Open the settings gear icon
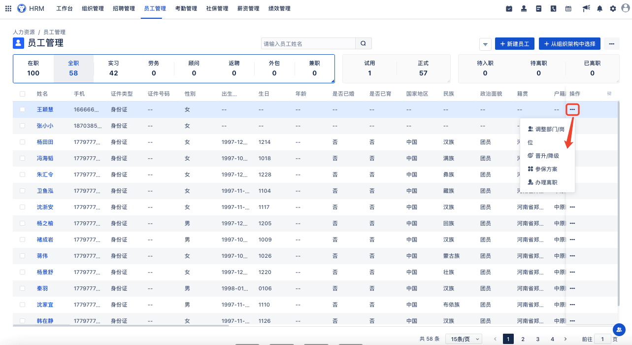Screen dimensions: 632x345 (613, 8)
